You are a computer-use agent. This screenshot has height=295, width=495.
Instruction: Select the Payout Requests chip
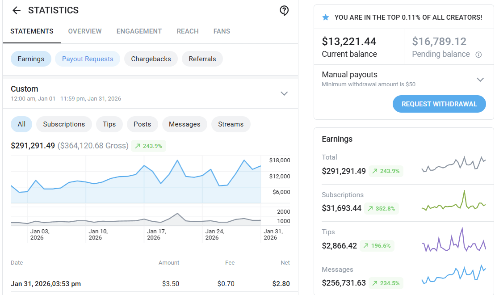(88, 59)
